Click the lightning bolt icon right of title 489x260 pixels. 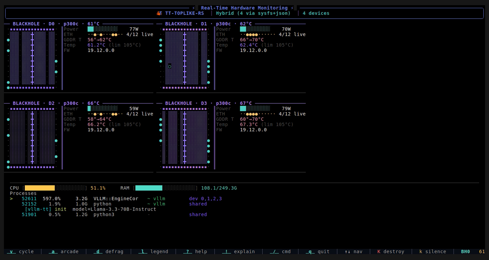click(x=292, y=8)
